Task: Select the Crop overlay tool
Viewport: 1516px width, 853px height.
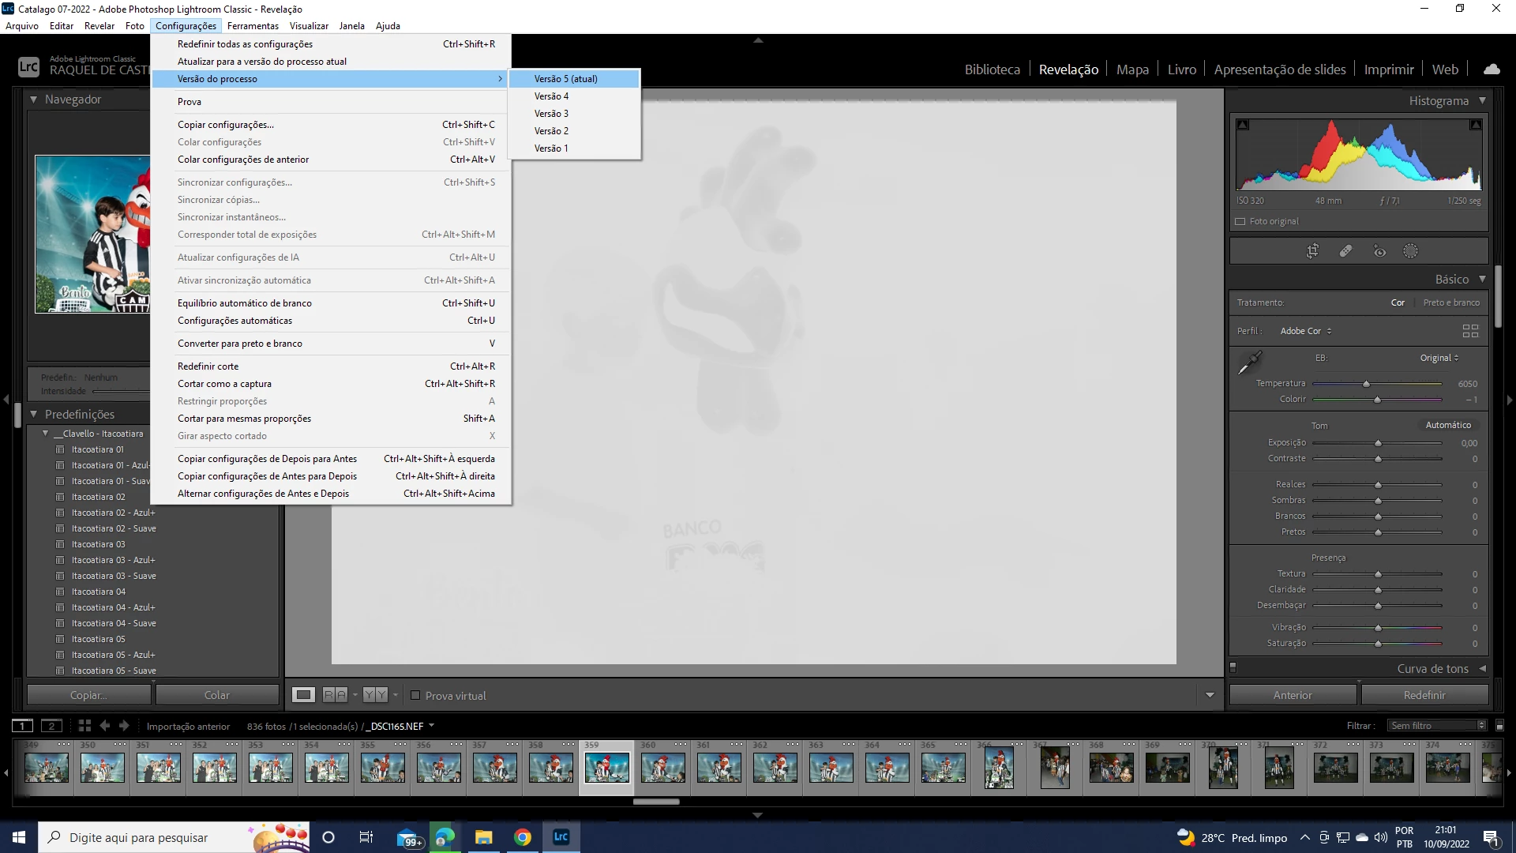Action: 1312,251
